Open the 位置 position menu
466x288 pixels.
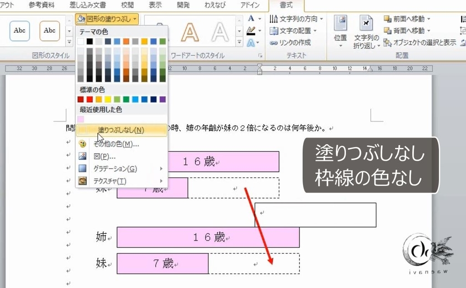340,31
